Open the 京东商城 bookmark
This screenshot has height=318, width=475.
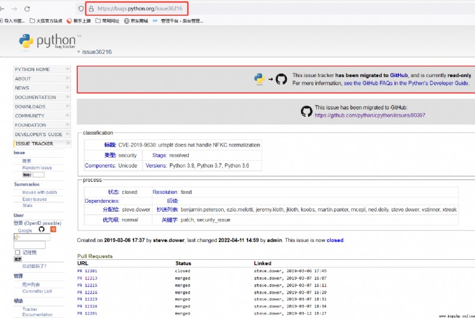click(136, 21)
